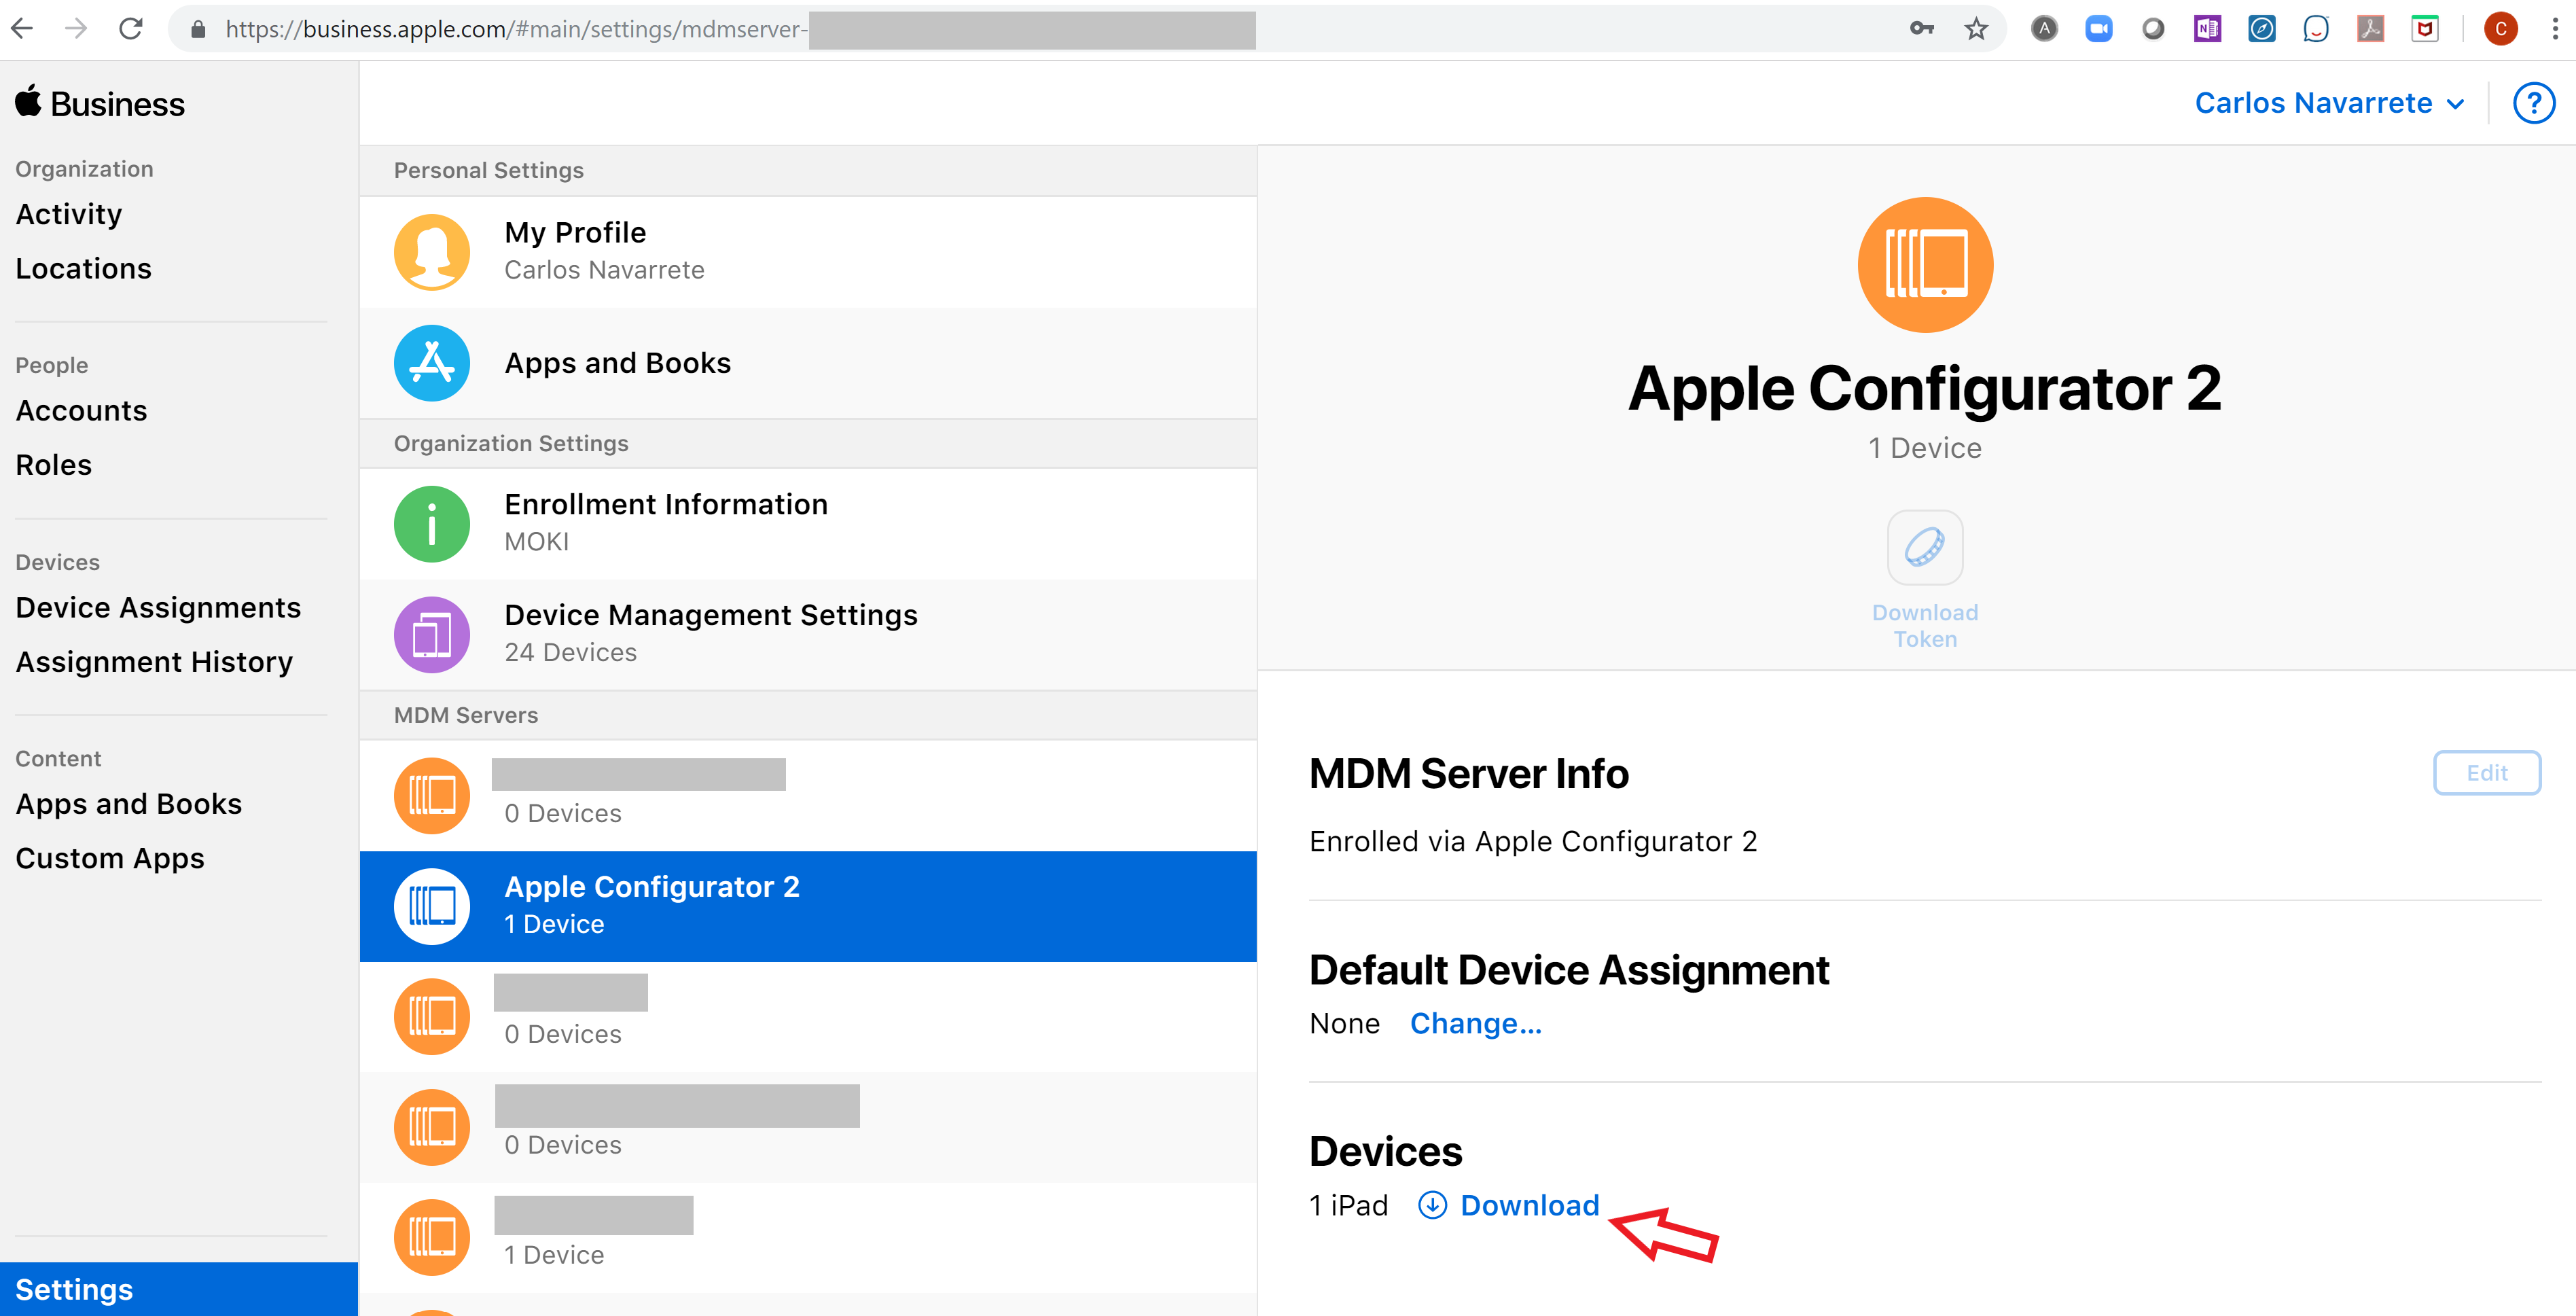This screenshot has height=1316, width=2576.
Task: Click the green Enrollment Information icon
Action: point(431,523)
